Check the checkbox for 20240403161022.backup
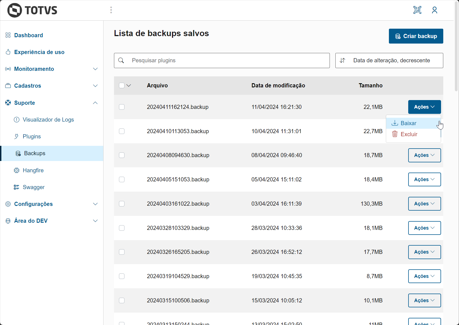 (122, 204)
